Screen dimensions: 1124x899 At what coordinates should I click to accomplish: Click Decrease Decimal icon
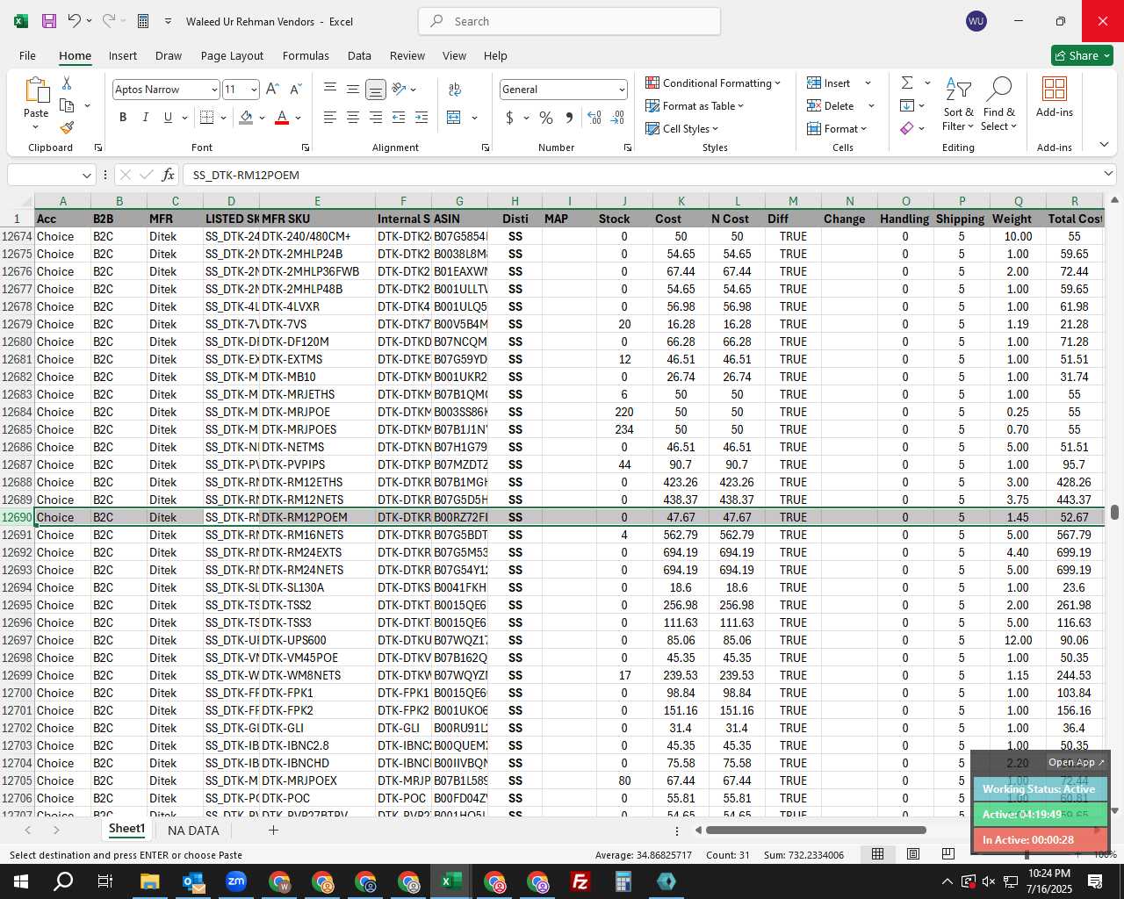pyautogui.click(x=617, y=118)
